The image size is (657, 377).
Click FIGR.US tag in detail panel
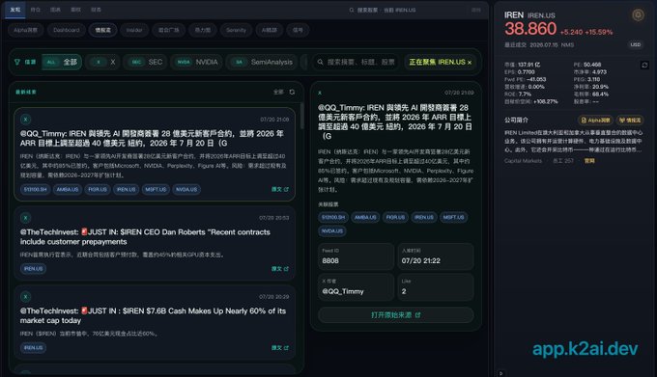[x=395, y=217]
